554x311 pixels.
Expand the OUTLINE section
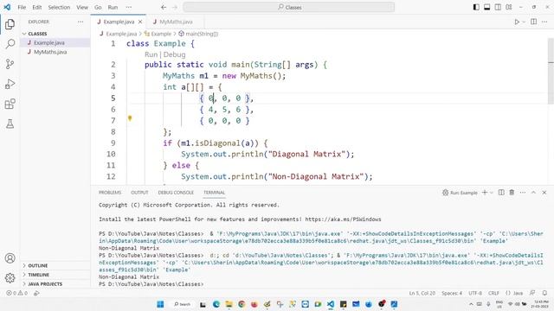(38, 265)
